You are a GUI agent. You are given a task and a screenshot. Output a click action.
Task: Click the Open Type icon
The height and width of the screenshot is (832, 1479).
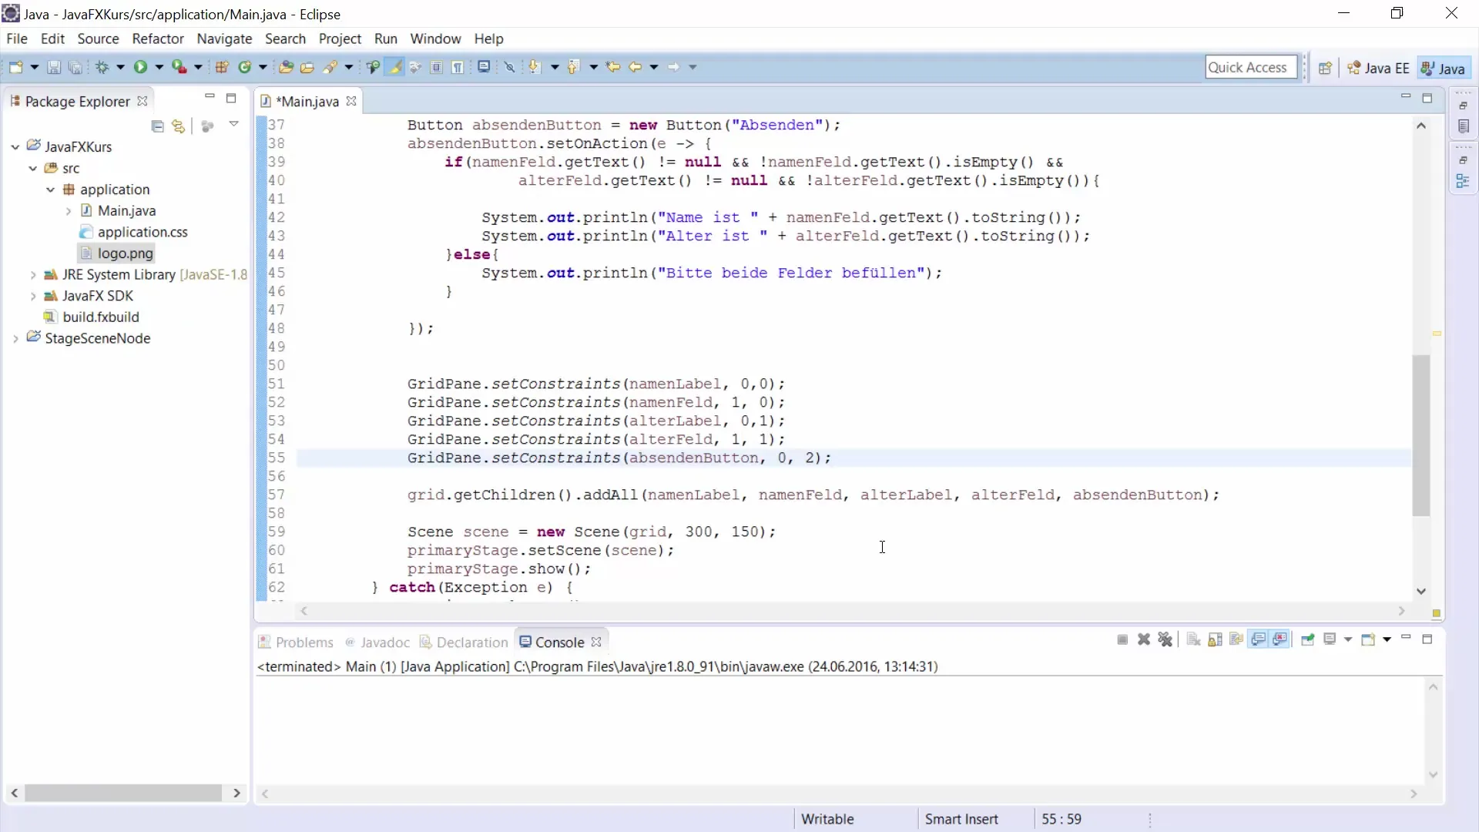point(286,67)
